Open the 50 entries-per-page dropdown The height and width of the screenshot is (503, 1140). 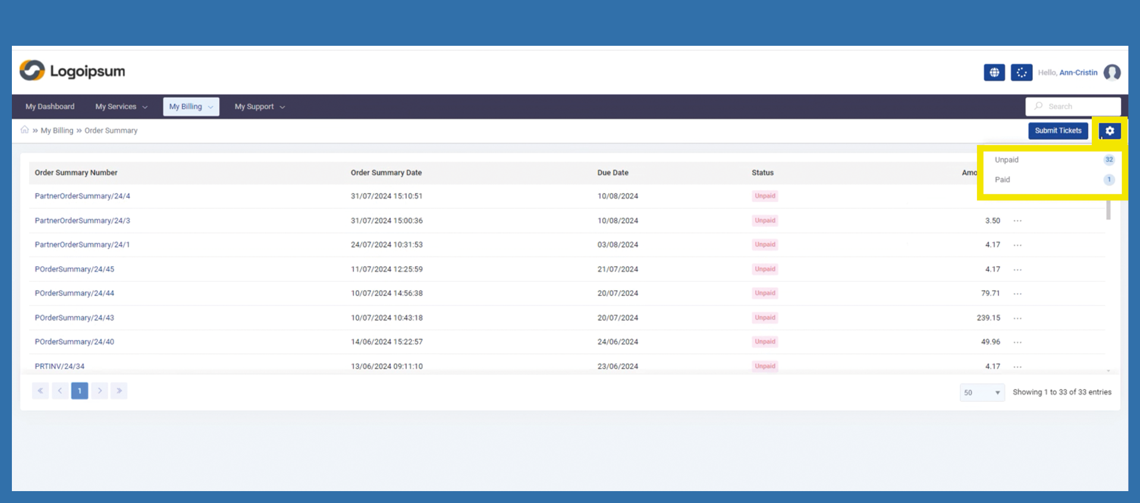coord(981,392)
